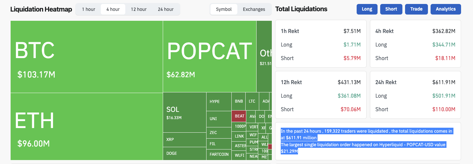Select the DOGE heatmap cell

point(184,153)
